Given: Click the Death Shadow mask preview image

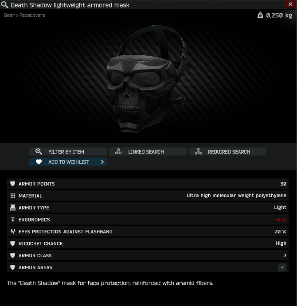Looking at the screenshot, I should click(148, 79).
